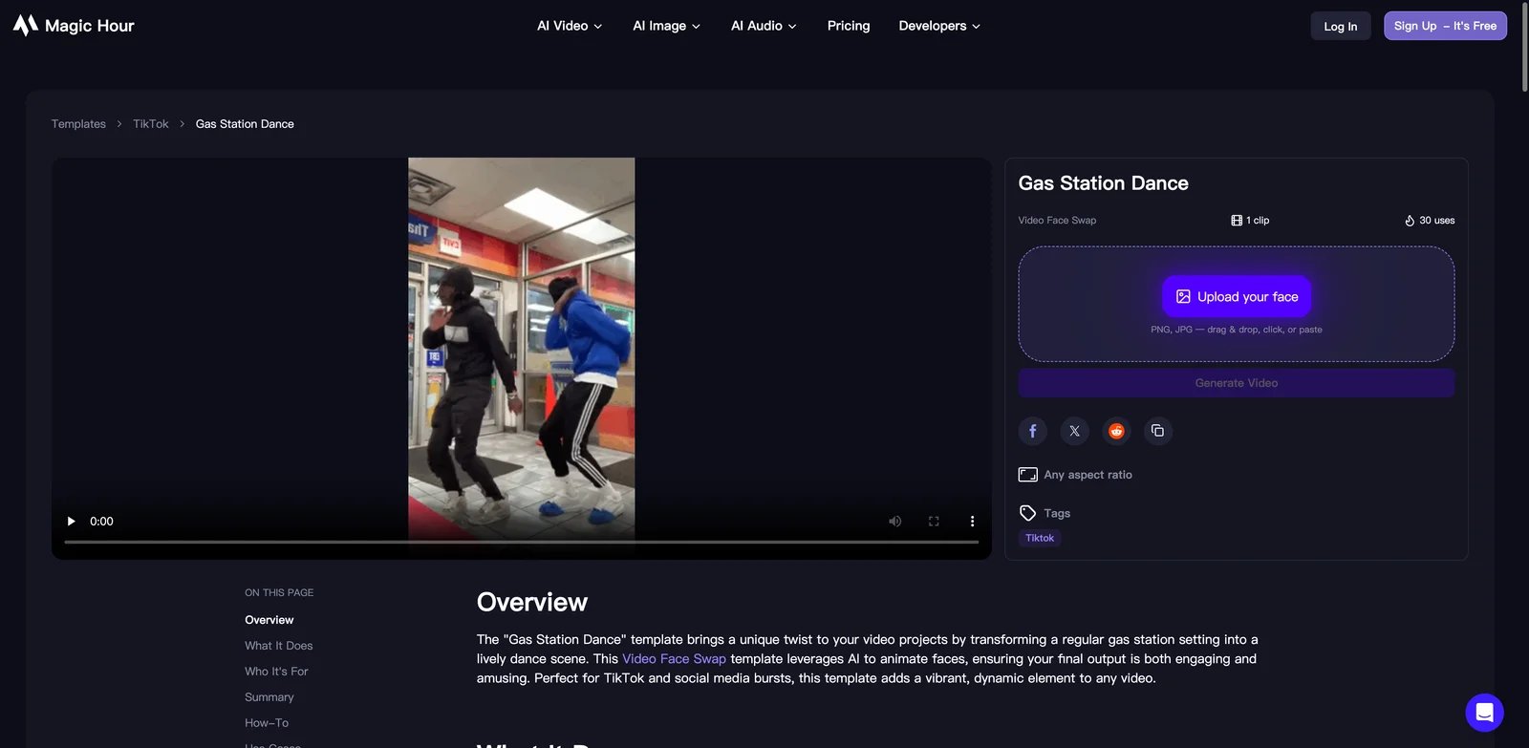Copy the template link
1529x748 pixels.
(1157, 431)
